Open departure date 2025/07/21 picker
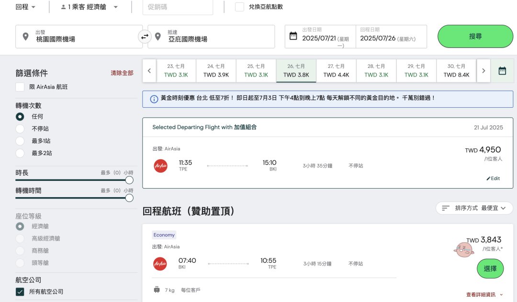 320,36
